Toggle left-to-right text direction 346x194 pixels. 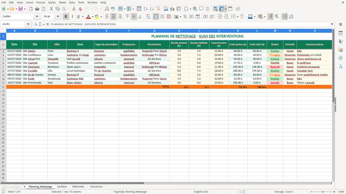coord(270,17)
